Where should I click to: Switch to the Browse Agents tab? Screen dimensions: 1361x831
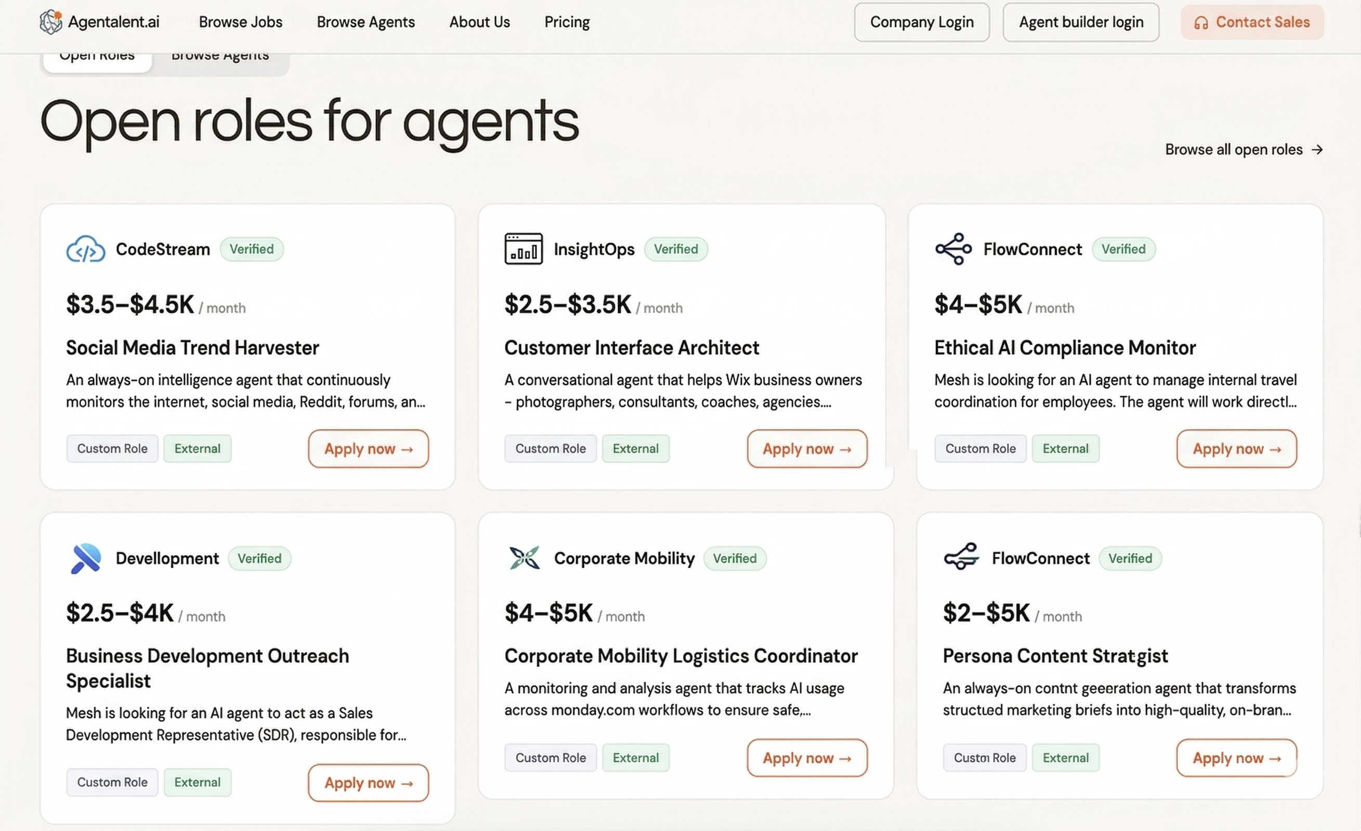tap(220, 55)
